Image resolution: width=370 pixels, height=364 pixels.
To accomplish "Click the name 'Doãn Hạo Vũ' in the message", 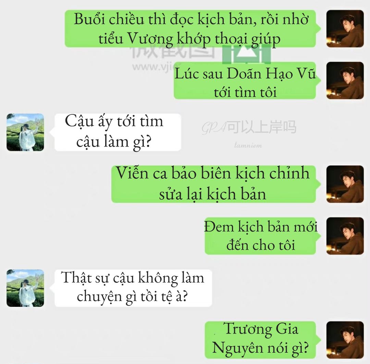I will [271, 74].
